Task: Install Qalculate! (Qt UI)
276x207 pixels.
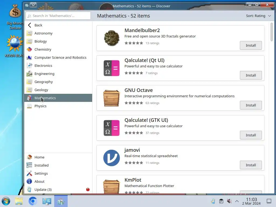Action: pos(251,75)
